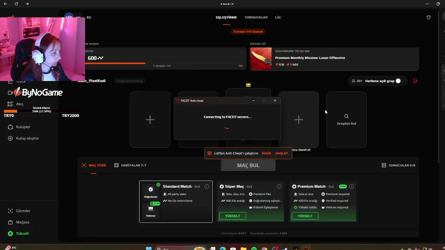Click the team_PixelKedi party name
This screenshot has width=445, height=250.
click(x=91, y=81)
